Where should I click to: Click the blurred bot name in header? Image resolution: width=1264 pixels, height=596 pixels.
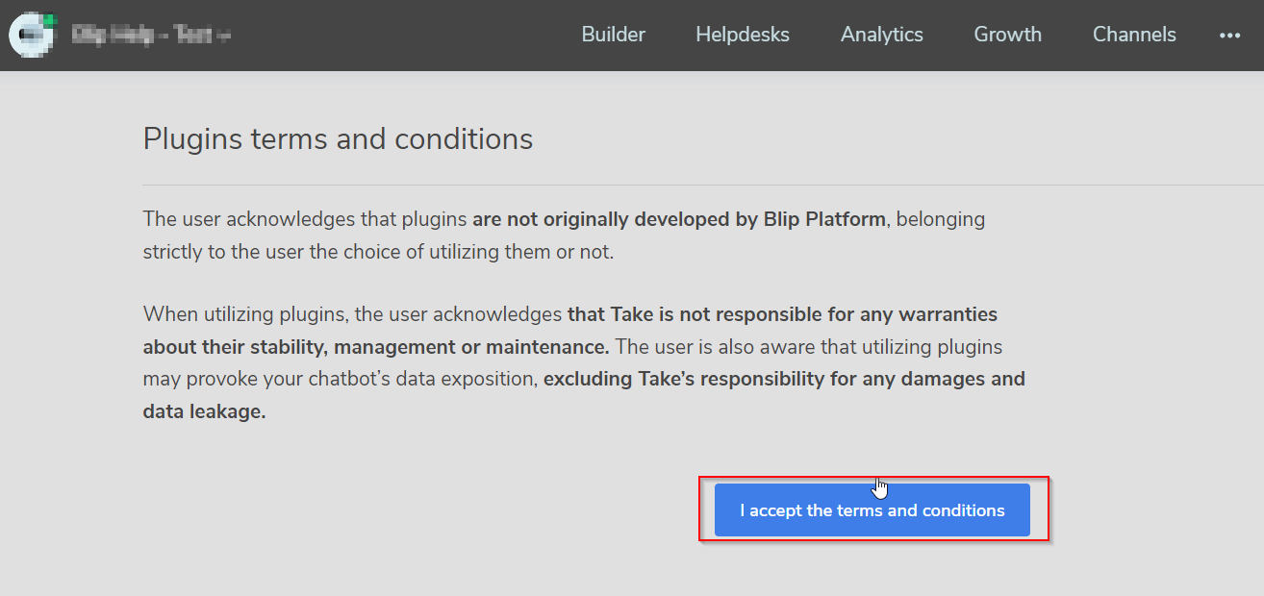pyautogui.click(x=149, y=36)
